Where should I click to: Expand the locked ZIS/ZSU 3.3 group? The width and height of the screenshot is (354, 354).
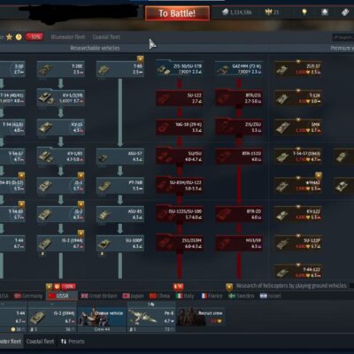[239, 127]
